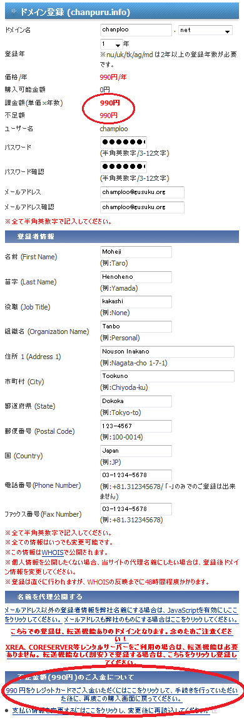This screenshot has width=244, height=722.
Task: Click the Organization Name field with Tanbo
Action: [x=136, y=326]
